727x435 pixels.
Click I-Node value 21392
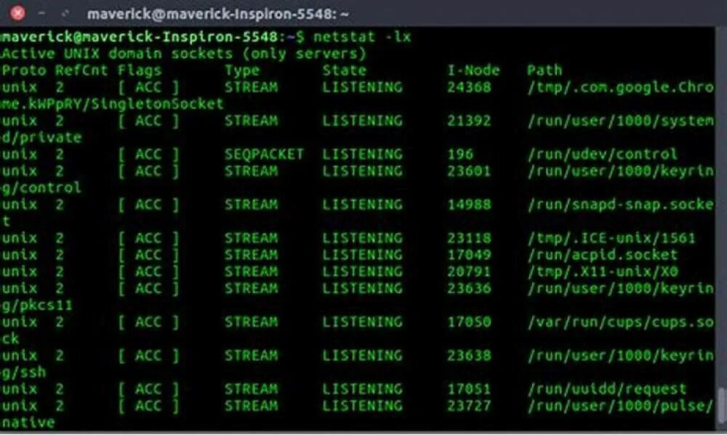point(469,121)
